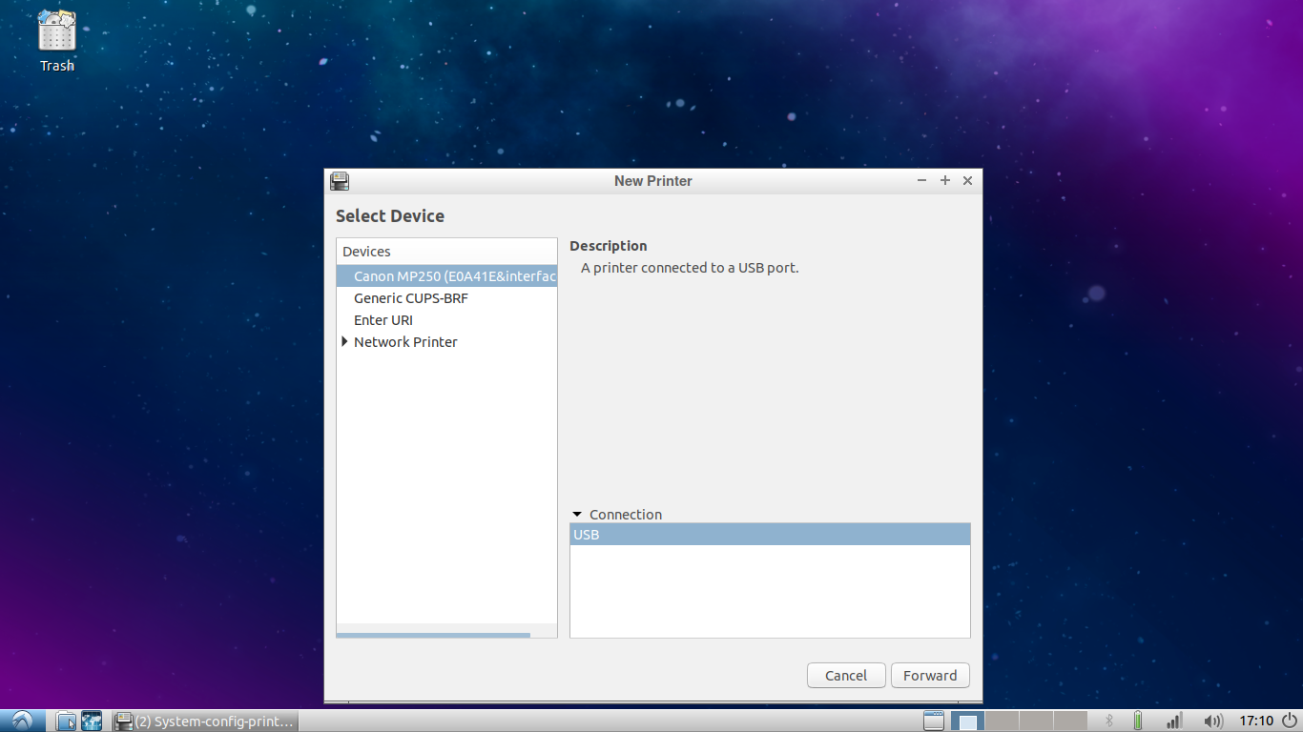This screenshot has height=732, width=1303.
Task: Open the Bluetooth tray icon
Action: [1109, 722]
